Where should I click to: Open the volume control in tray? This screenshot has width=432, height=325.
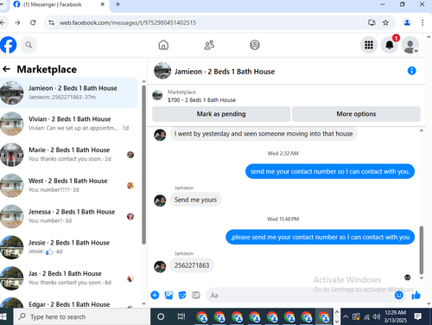pos(377,317)
